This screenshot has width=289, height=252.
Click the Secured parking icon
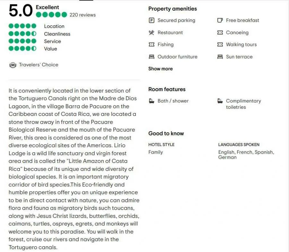coord(152,20)
